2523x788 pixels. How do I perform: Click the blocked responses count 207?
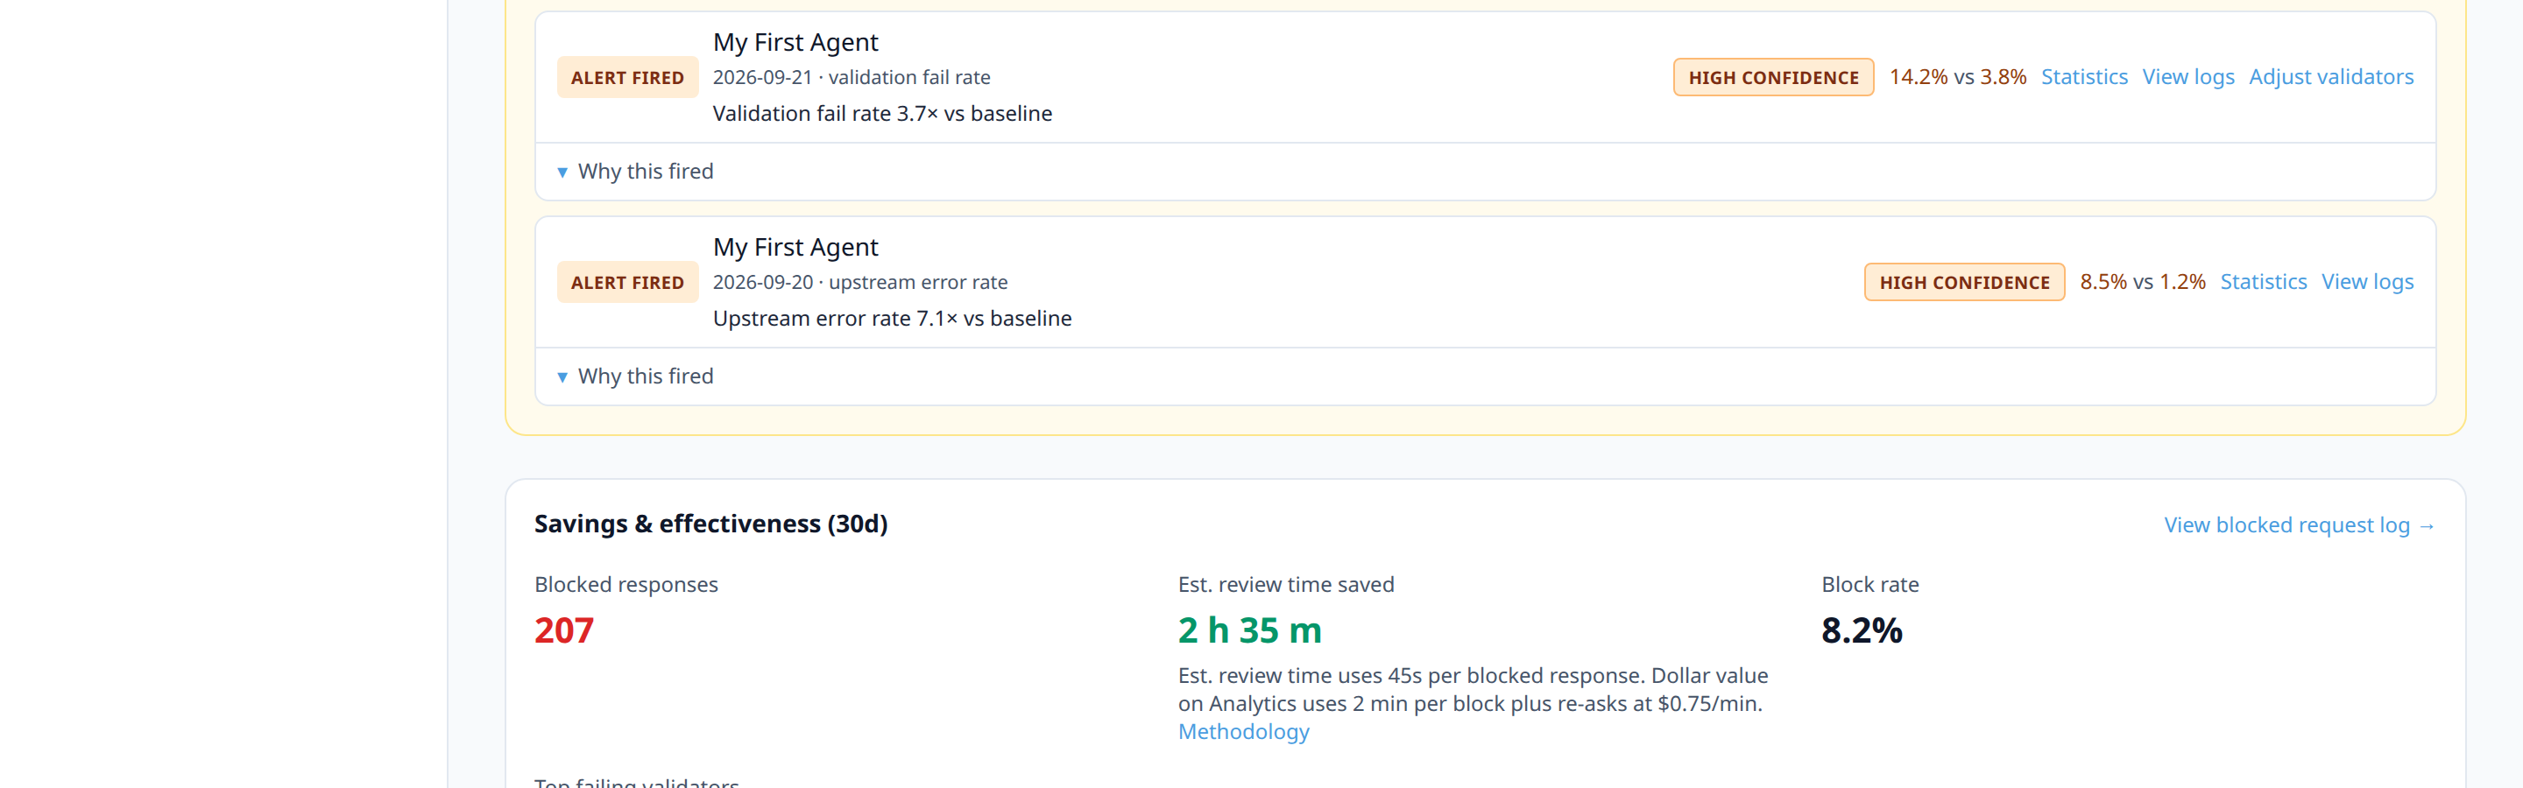564,630
